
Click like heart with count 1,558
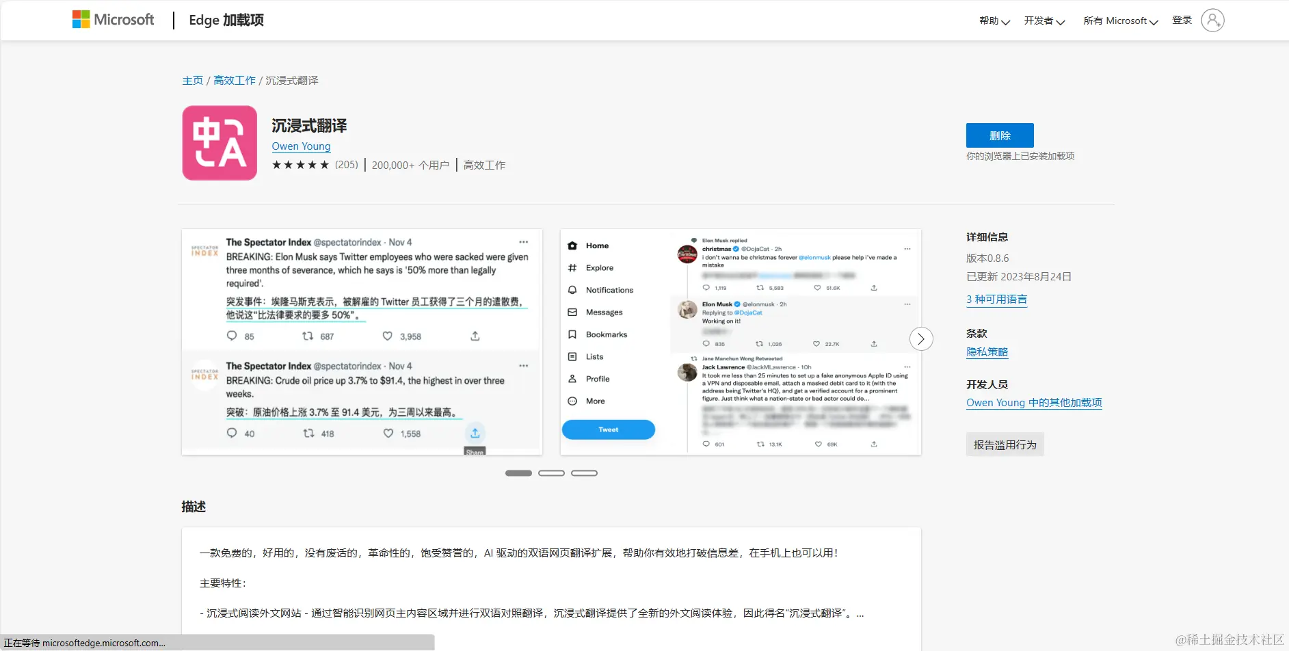(388, 433)
